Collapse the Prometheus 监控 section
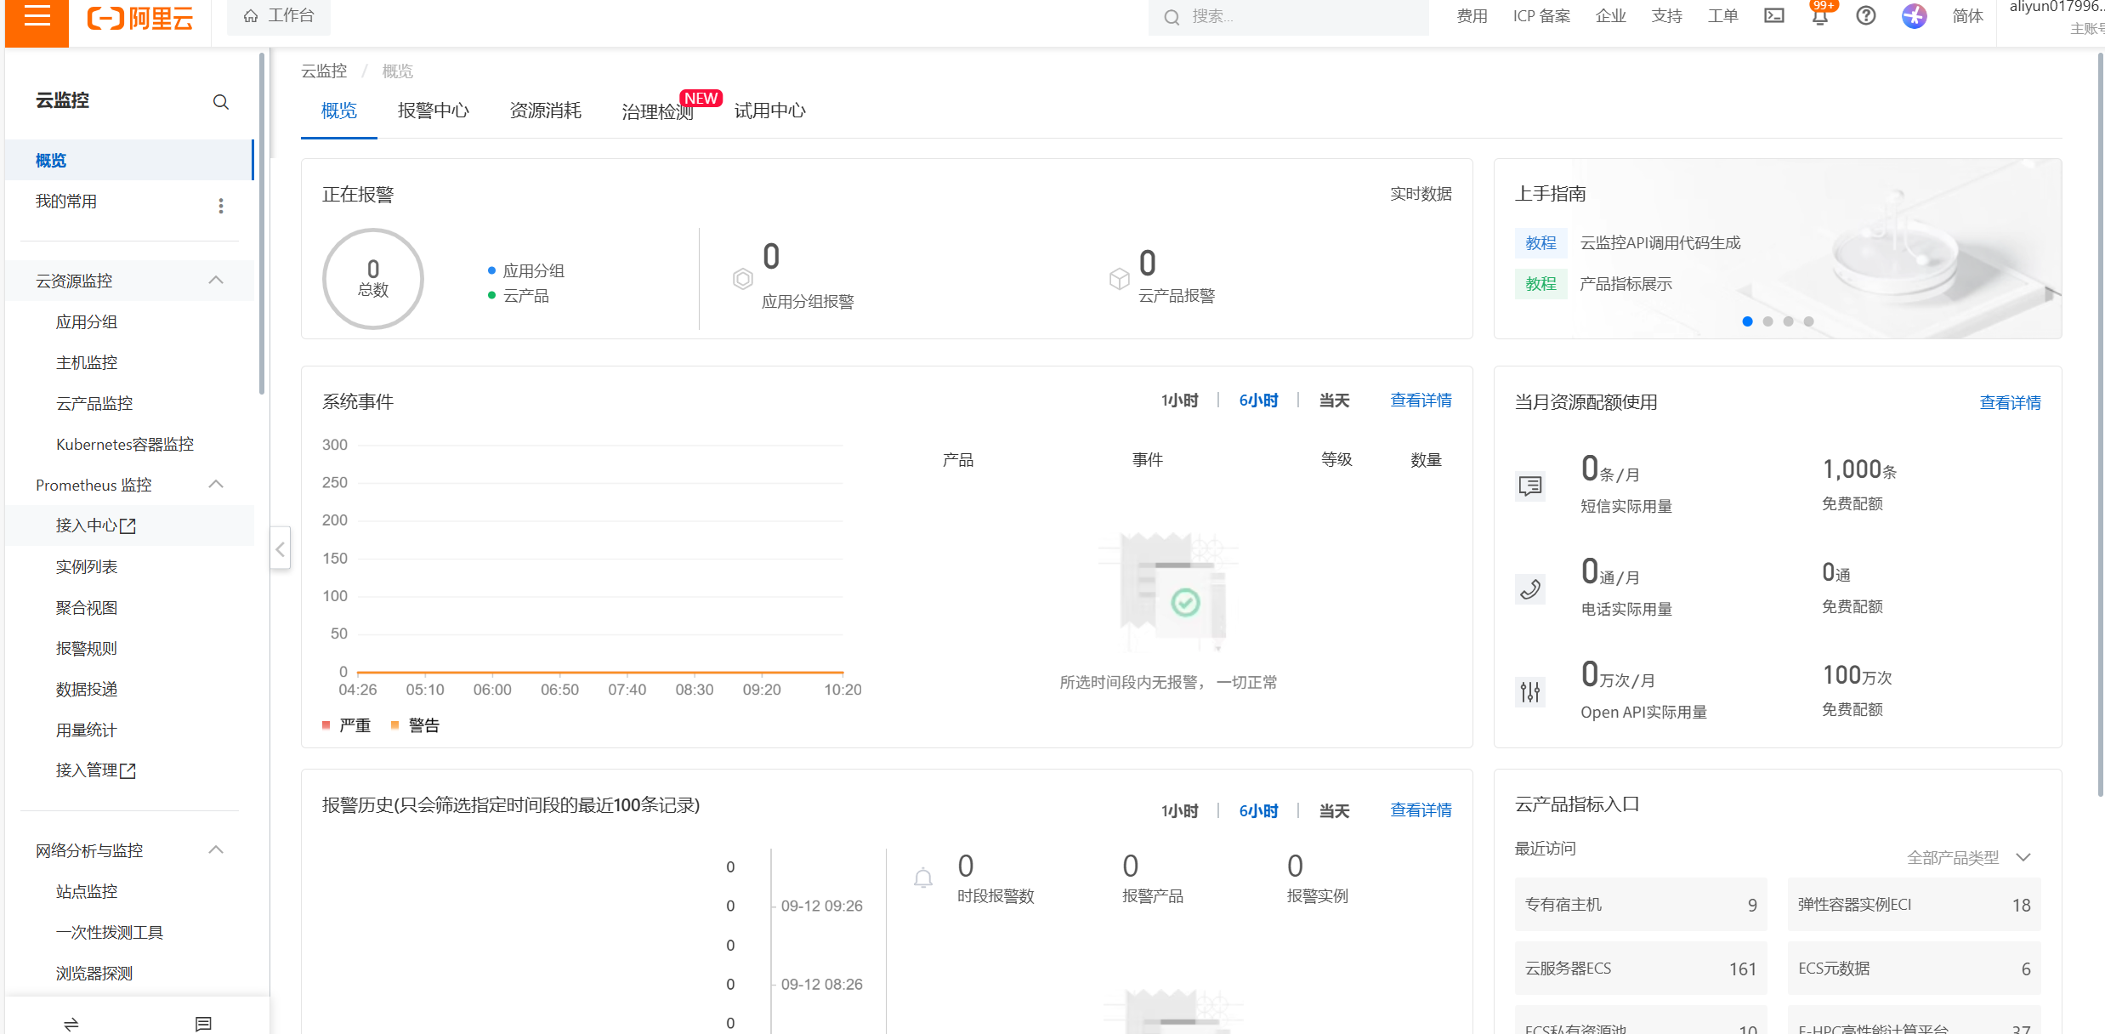 tap(216, 485)
